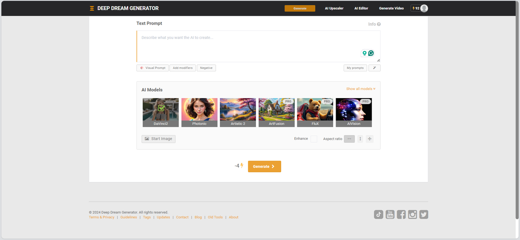Select the landscape aspect ratio icon
This screenshot has height=240, width=520.
pyautogui.click(x=349, y=139)
